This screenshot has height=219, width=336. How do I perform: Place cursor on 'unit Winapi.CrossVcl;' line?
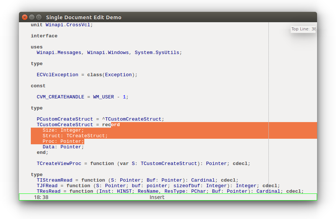62,25
